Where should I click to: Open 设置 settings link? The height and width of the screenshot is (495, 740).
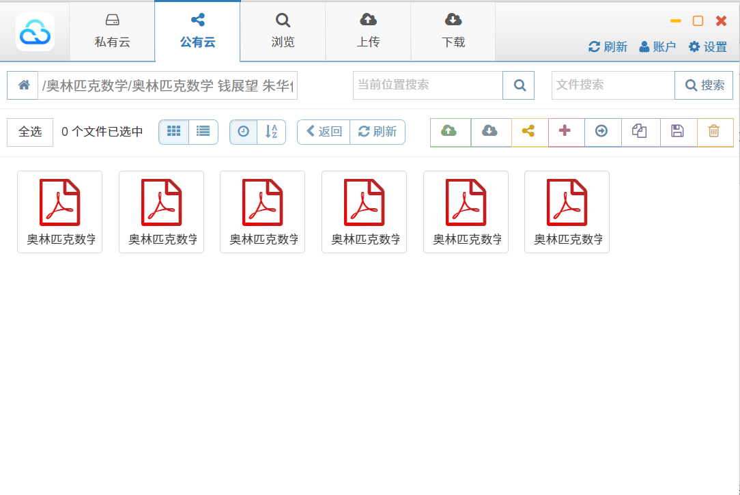click(x=708, y=46)
